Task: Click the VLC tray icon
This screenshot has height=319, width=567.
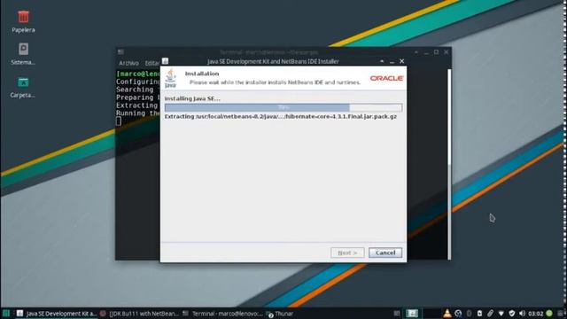Action: coord(447,313)
